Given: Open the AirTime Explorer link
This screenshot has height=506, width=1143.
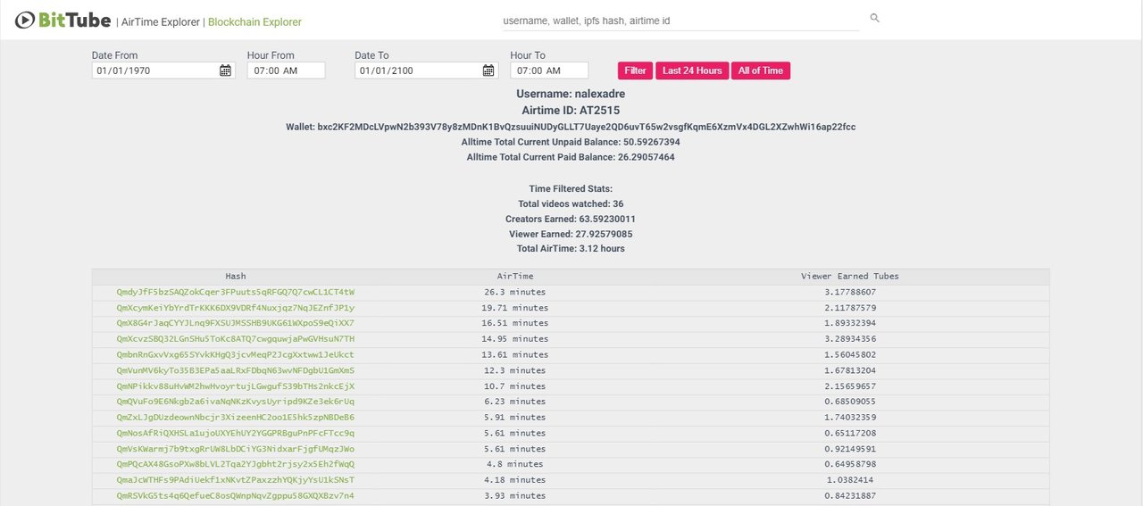Looking at the screenshot, I should (161, 22).
